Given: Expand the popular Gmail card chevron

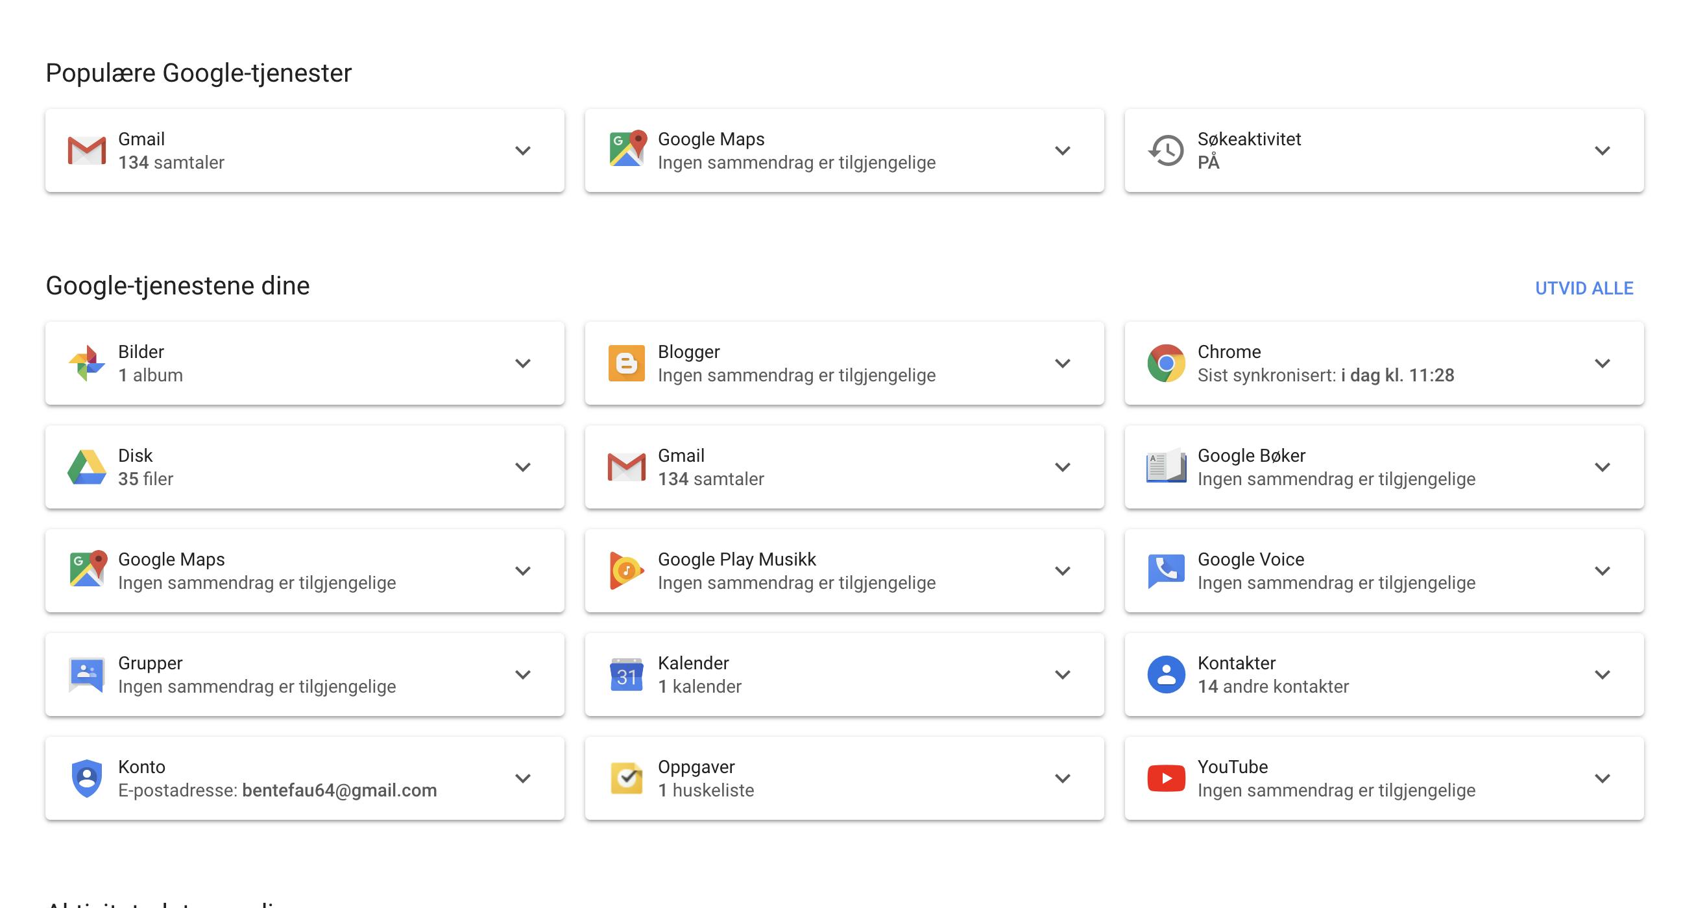Looking at the screenshot, I should coord(523,151).
